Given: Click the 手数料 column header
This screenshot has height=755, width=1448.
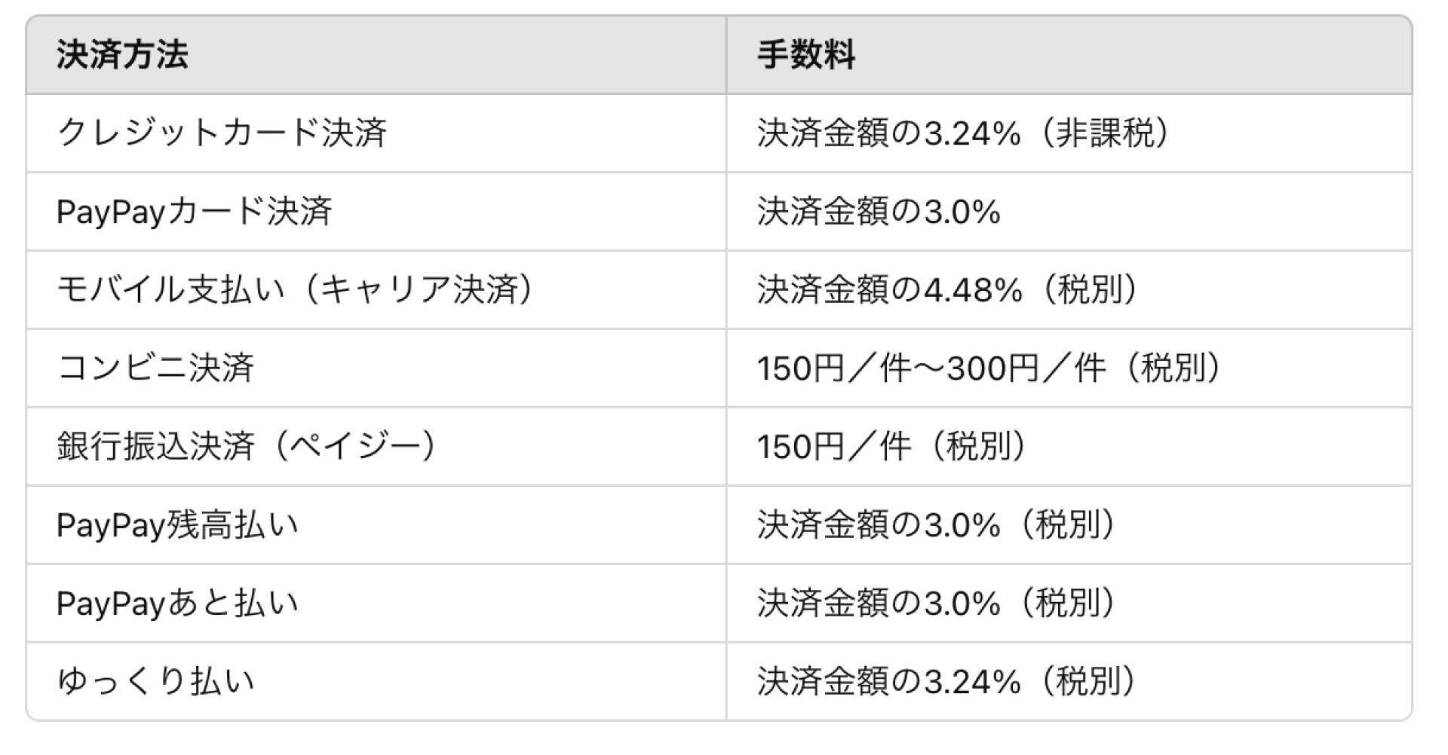Looking at the screenshot, I should pos(1069,55).
